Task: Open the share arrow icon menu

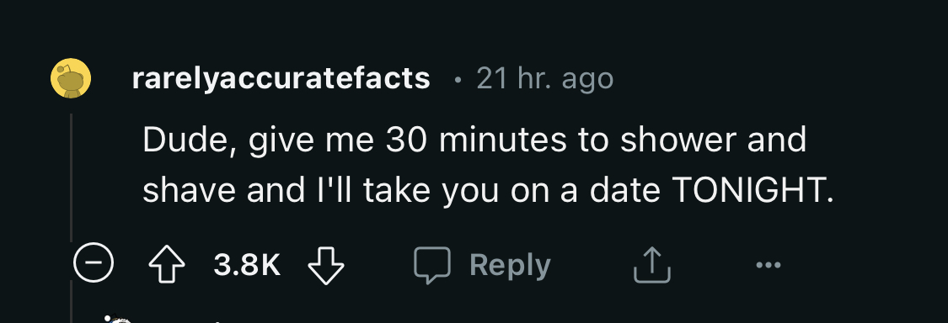Action: [x=651, y=265]
